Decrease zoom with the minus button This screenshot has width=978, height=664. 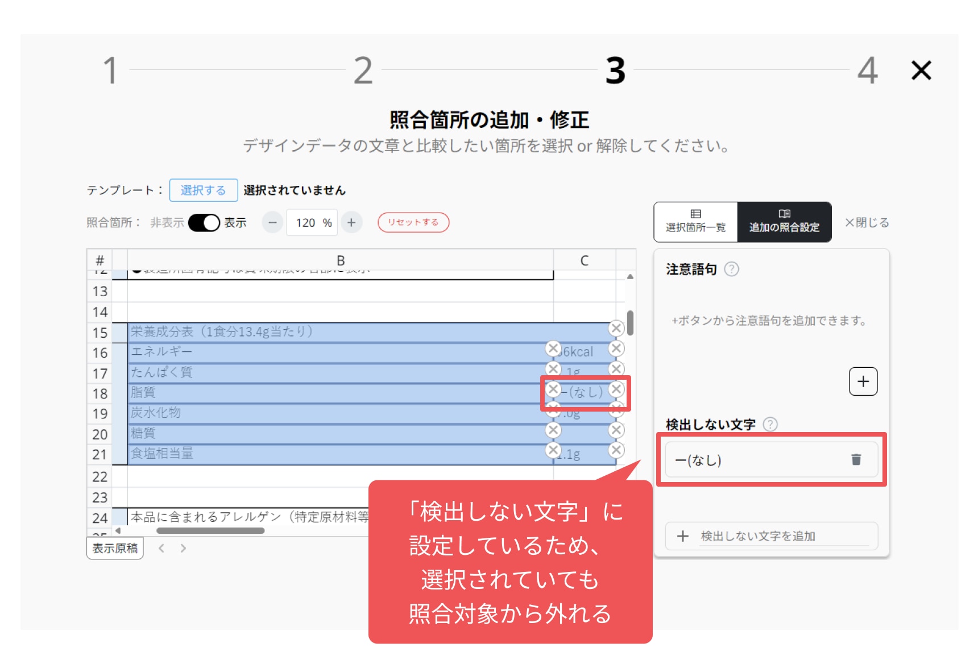[272, 222]
